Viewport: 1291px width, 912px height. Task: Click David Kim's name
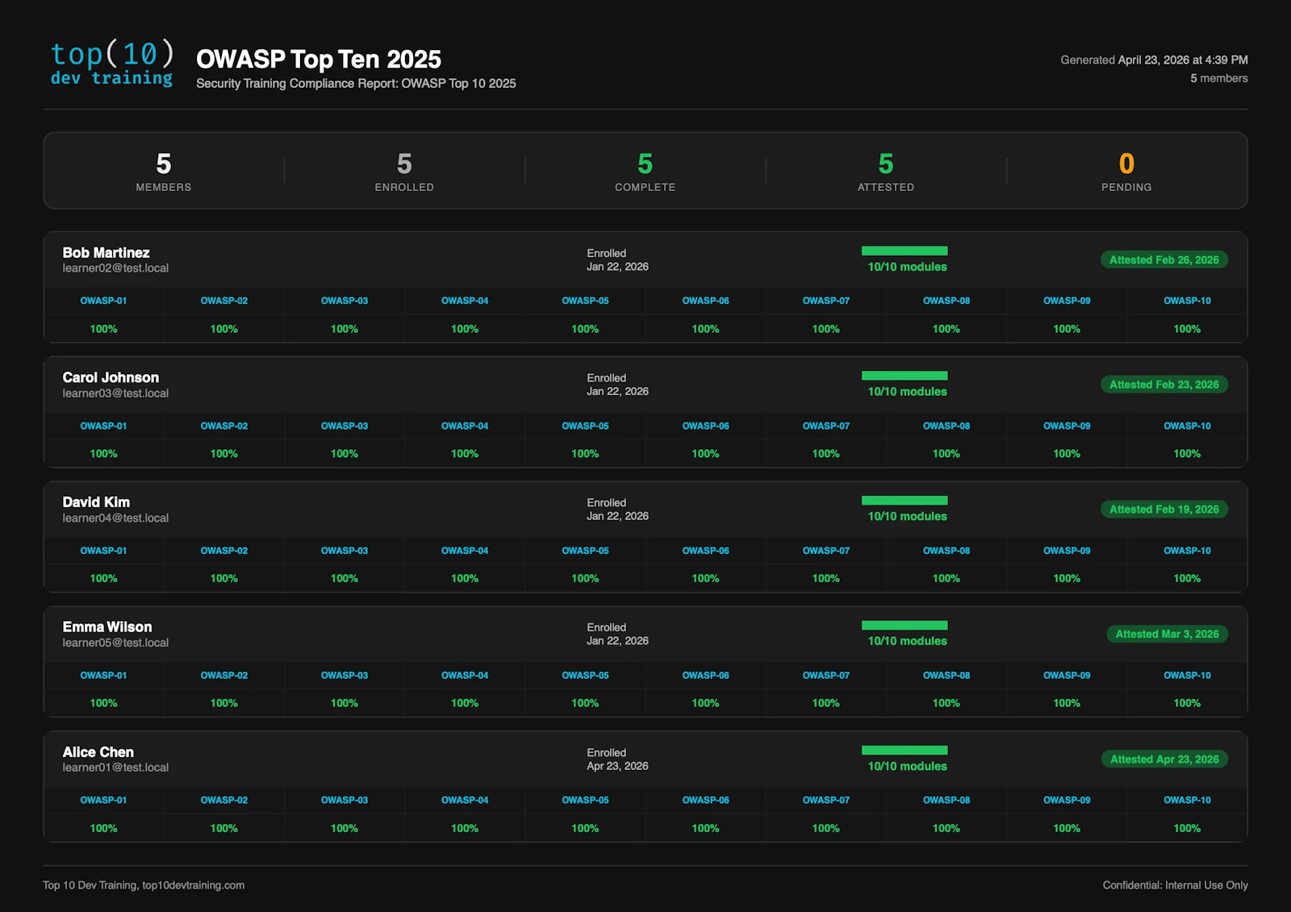pyautogui.click(x=96, y=502)
